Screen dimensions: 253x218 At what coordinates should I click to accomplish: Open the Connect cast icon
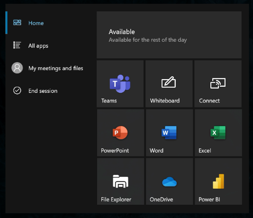(218, 83)
